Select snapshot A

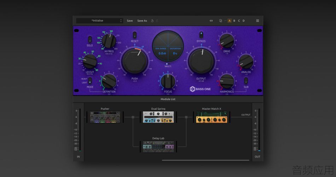click(230, 21)
